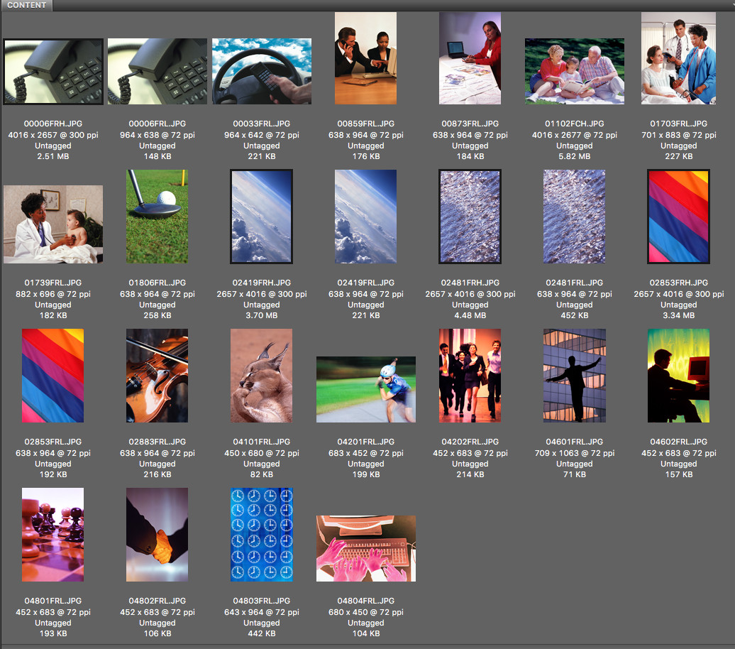The image size is (735, 649).
Task: Select the 00873FRL.JPG woman at desk thumbnail
Action: pyautogui.click(x=470, y=58)
